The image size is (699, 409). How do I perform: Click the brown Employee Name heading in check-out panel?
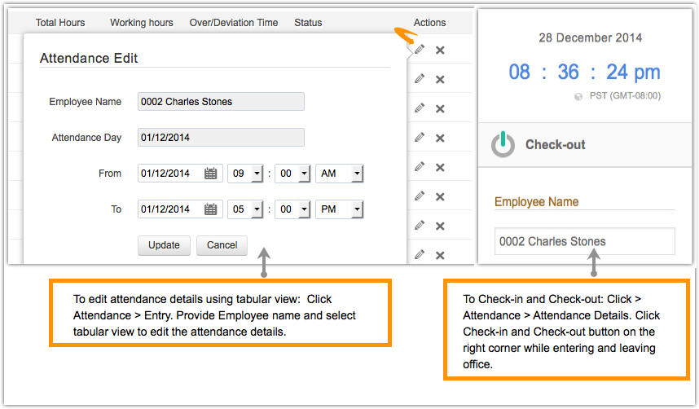click(537, 202)
